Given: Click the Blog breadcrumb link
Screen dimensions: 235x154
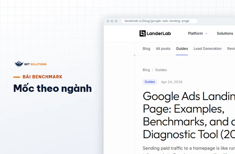Looking at the screenshot, I should [146, 70].
